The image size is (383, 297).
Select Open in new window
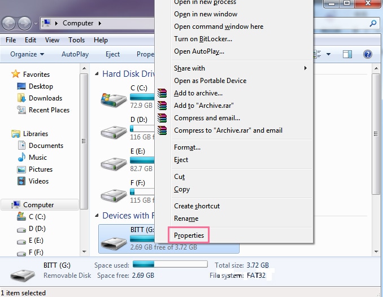pos(206,14)
